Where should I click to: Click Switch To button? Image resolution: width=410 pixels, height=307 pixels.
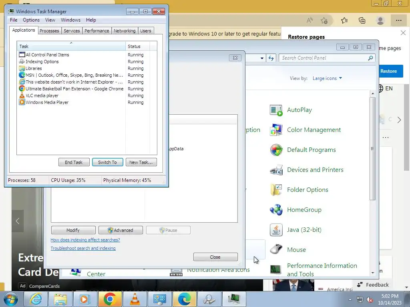click(x=107, y=162)
